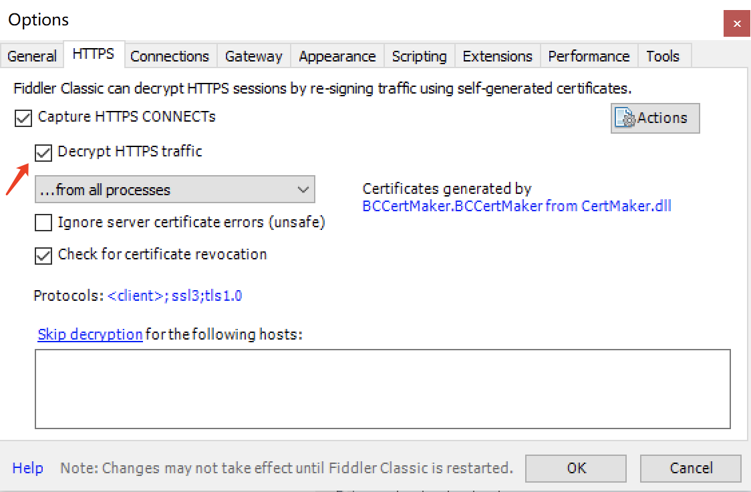
Task: Click the 'Fiddler Classic can decrypt HTTPS' description
Action: [322, 89]
